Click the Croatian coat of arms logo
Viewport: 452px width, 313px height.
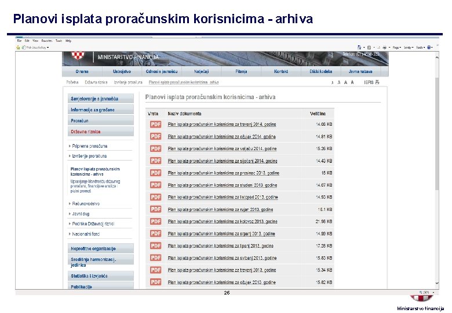(x=78, y=55)
